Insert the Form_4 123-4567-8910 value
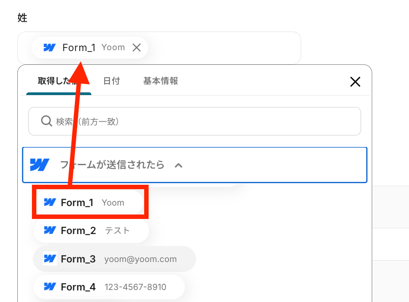 coord(109,287)
